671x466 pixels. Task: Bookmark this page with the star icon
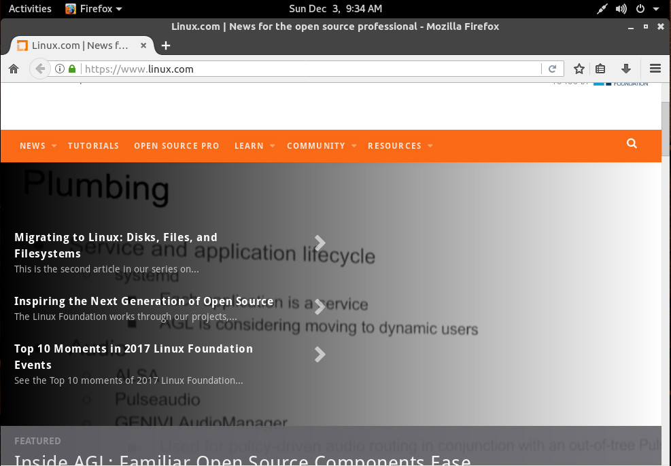[x=579, y=69]
